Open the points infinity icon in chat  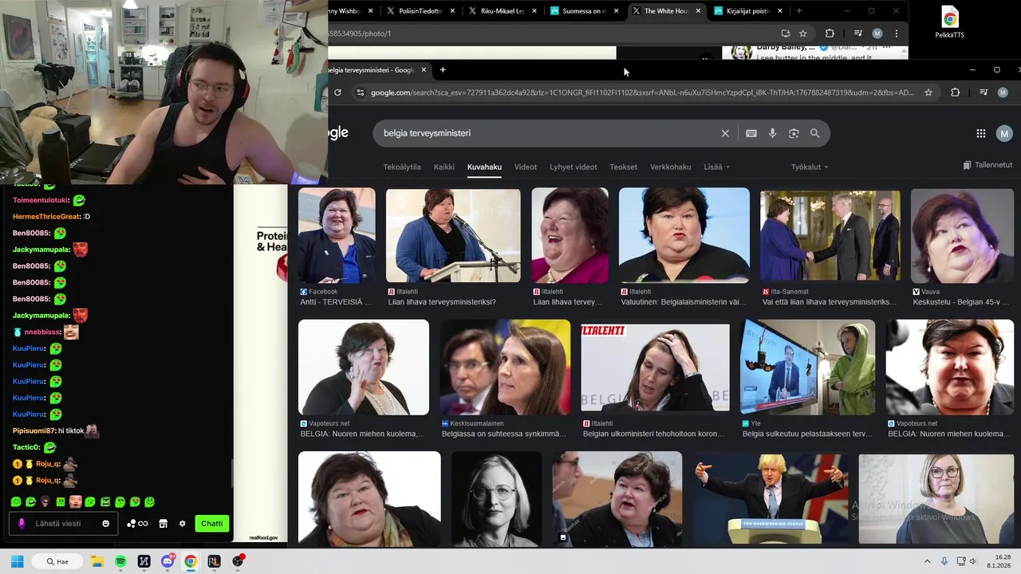click(x=137, y=524)
